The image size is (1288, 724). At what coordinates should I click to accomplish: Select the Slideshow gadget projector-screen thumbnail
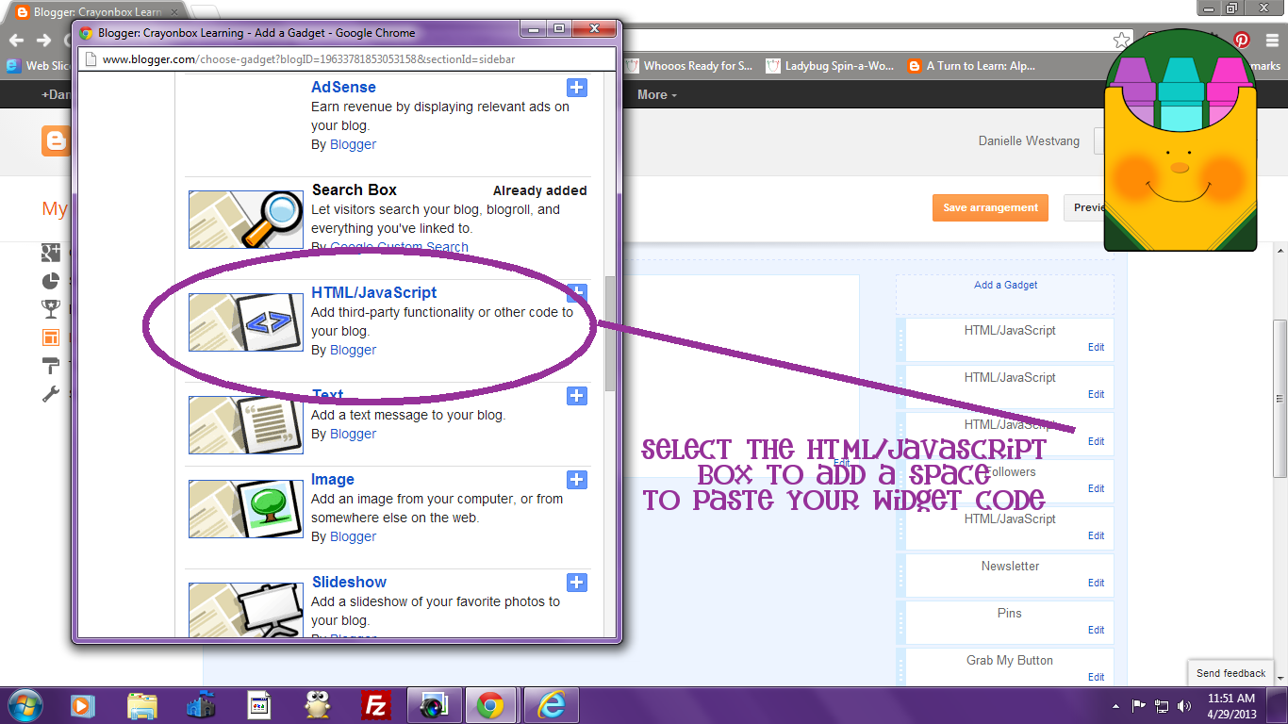[x=246, y=610]
